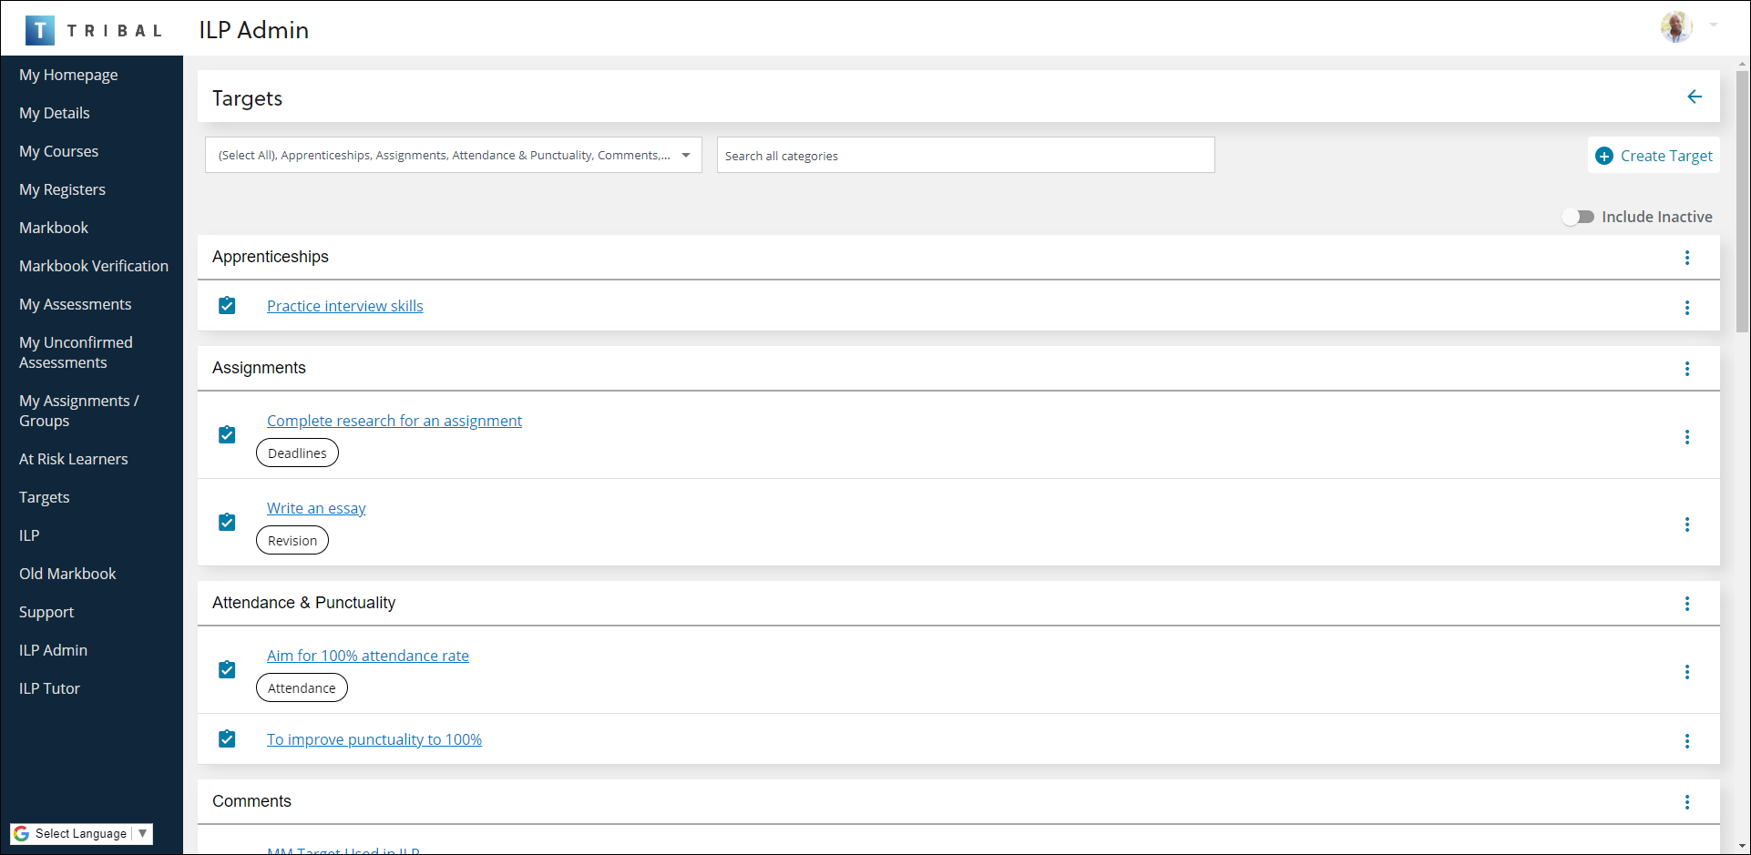Viewport: 1751px width, 855px height.
Task: Expand the dropdown arrow next to the avatar
Action: pos(1714,25)
